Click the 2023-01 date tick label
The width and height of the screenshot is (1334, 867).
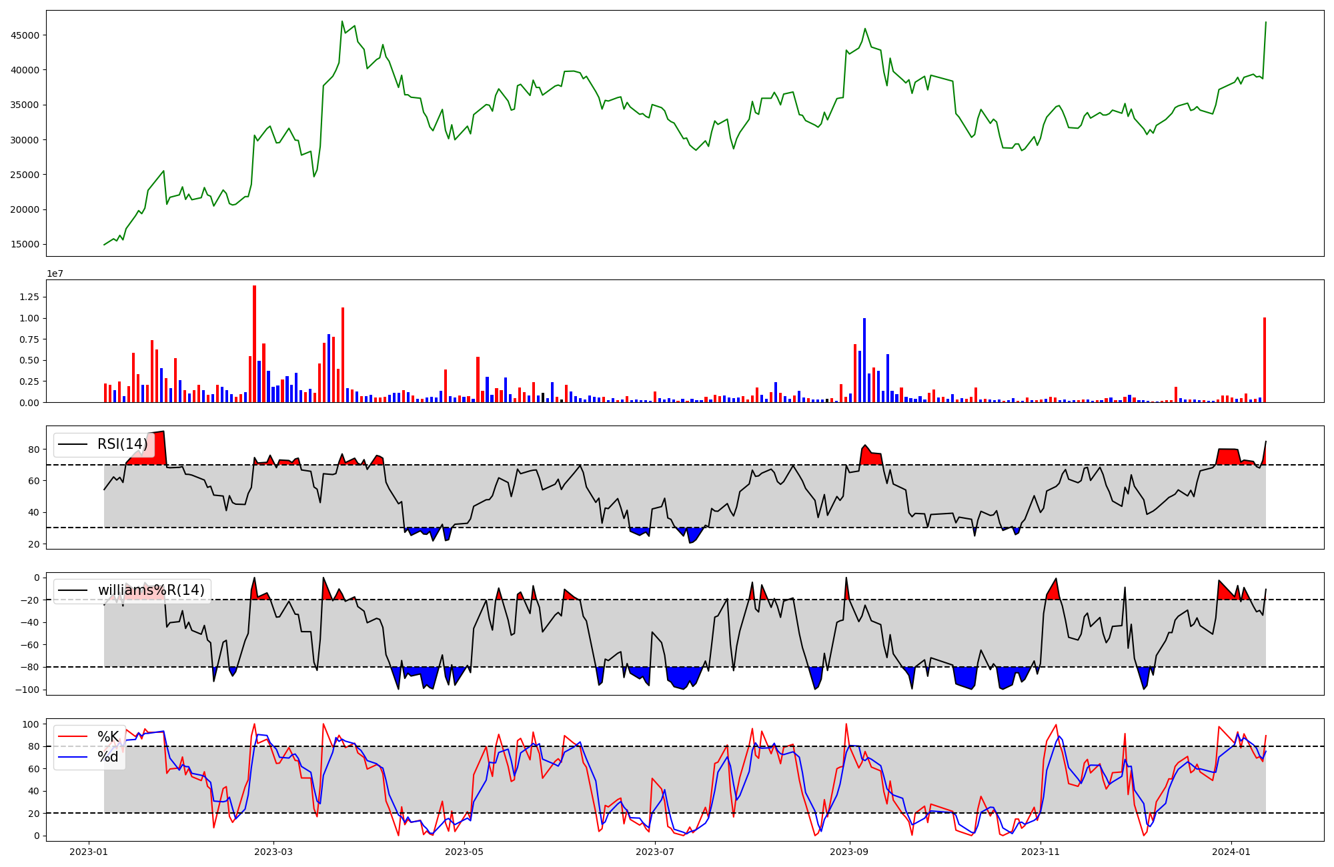pyautogui.click(x=89, y=852)
